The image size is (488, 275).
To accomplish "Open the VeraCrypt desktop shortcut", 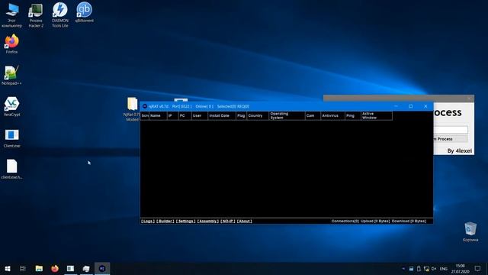I will [x=12, y=106].
